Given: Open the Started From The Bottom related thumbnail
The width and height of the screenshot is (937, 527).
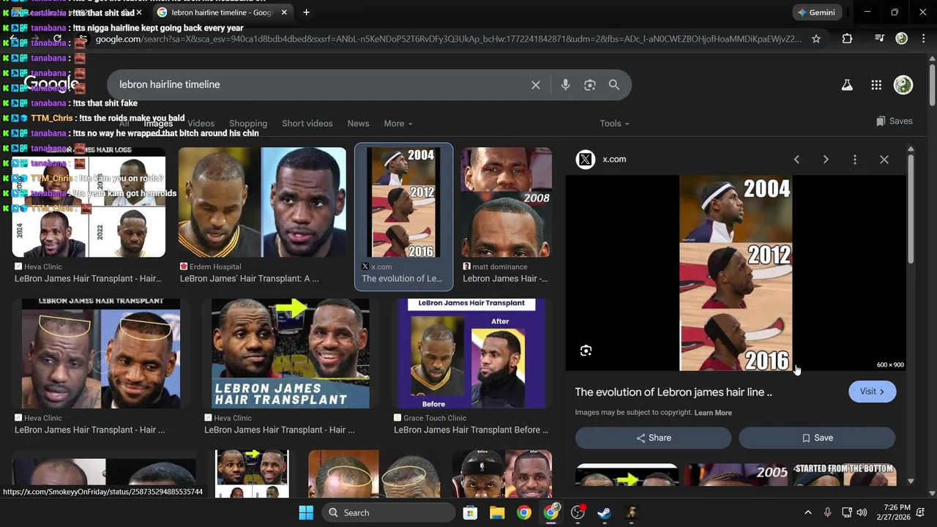Looking at the screenshot, I should 845,475.
